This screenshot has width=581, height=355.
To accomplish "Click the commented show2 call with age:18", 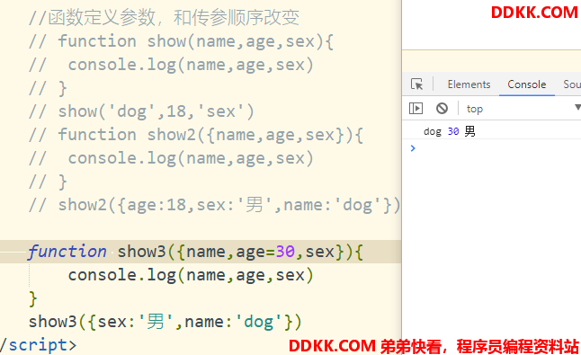I will pyautogui.click(x=215, y=205).
